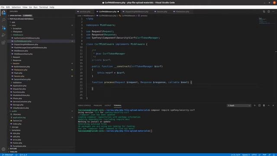Close the terminal panel
The image size is (277, 156).
273,105
